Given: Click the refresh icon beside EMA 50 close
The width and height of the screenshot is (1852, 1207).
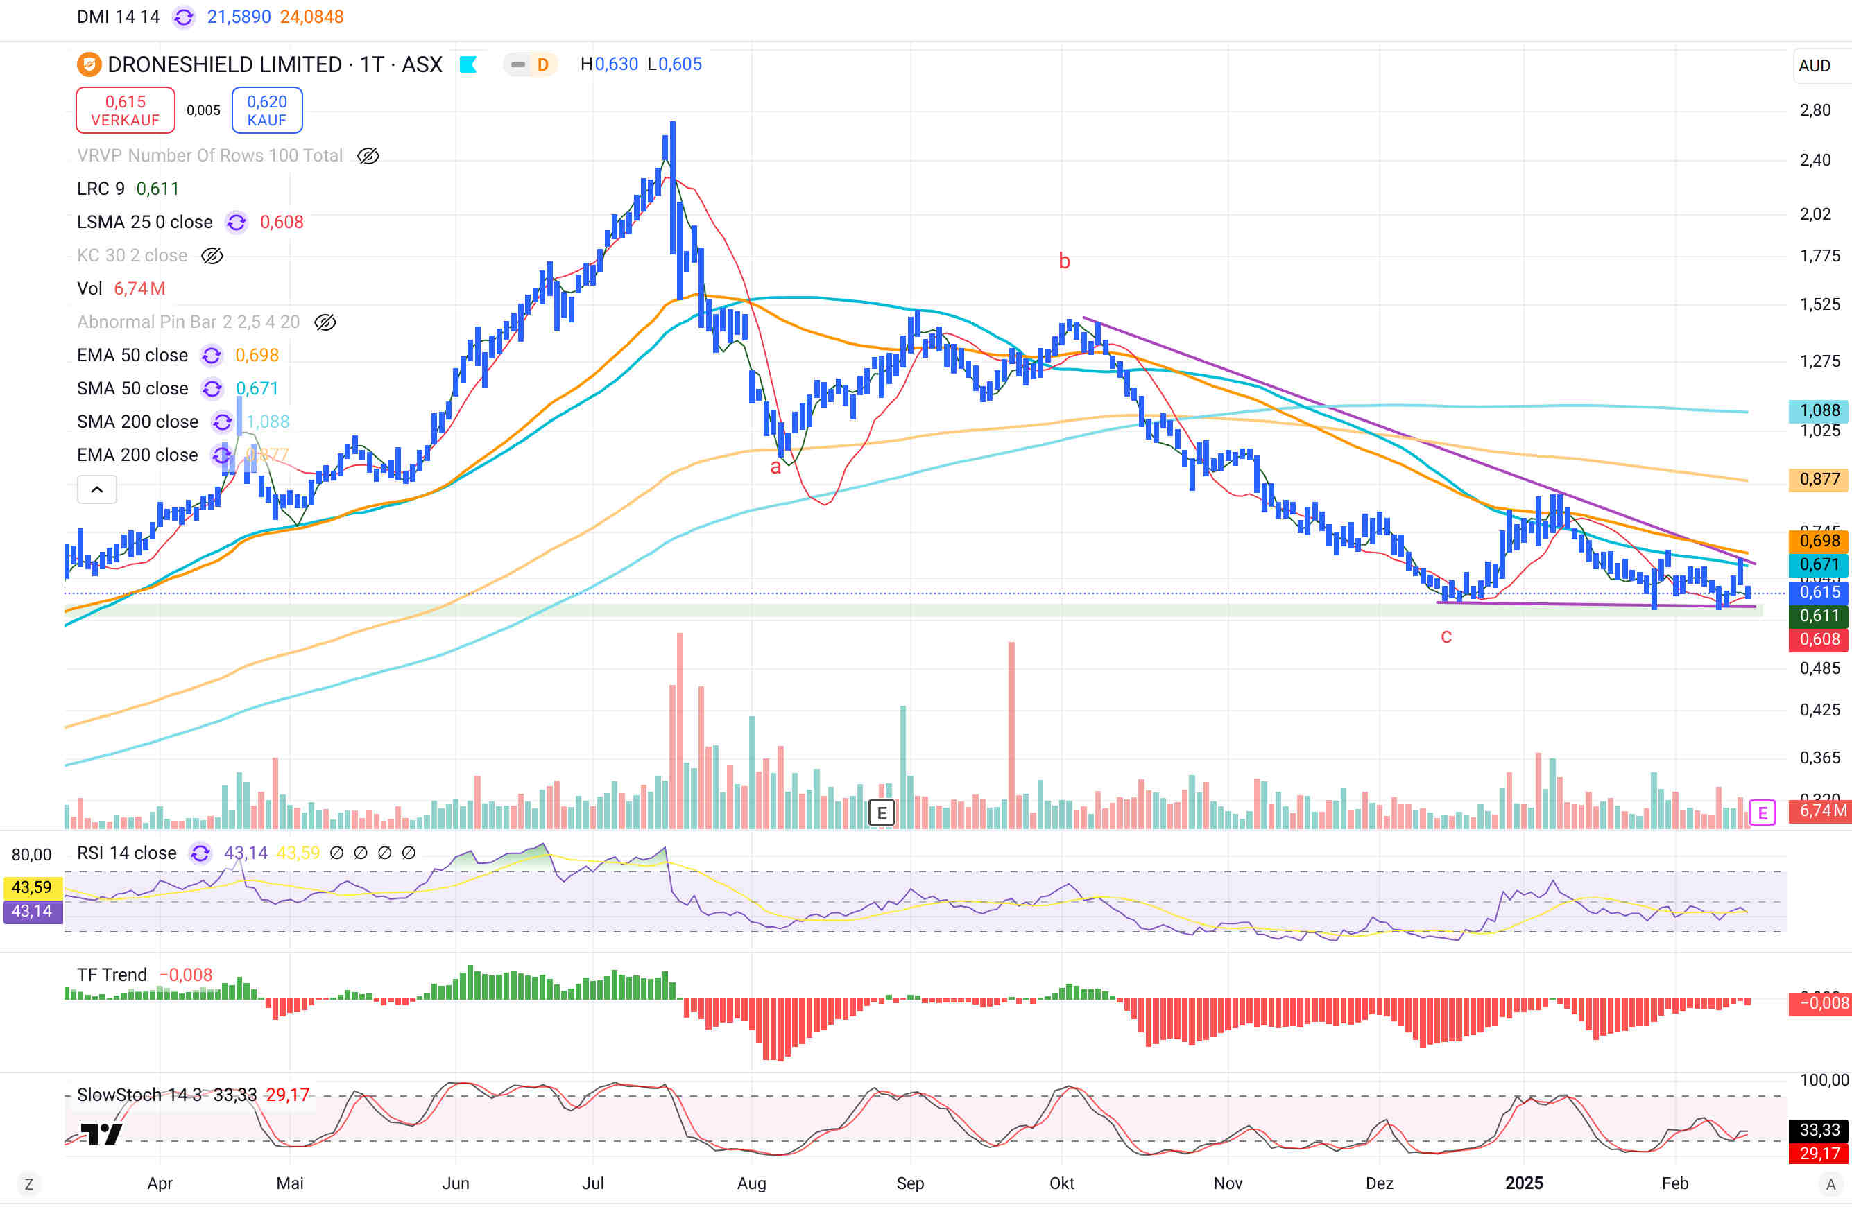Looking at the screenshot, I should click(x=212, y=356).
